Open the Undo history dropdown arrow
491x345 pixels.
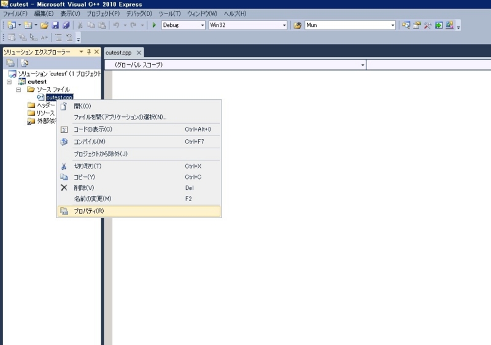coord(125,25)
